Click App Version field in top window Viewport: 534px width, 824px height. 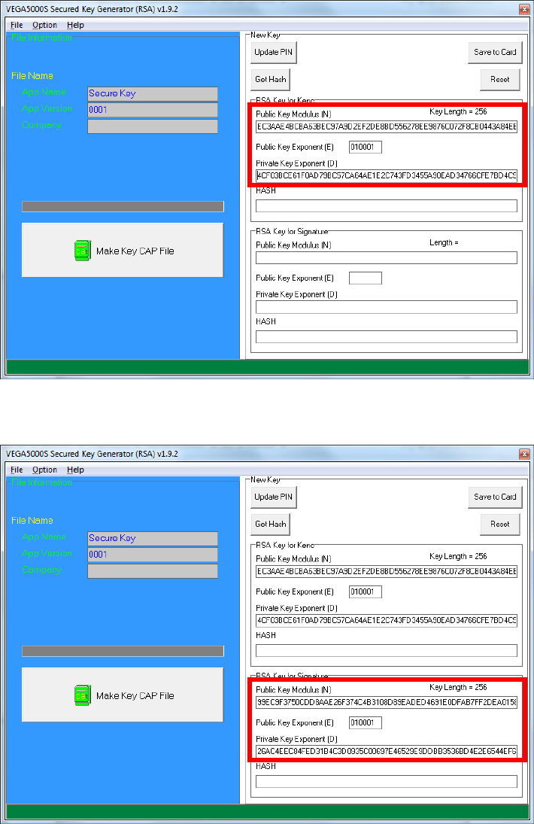click(x=153, y=110)
